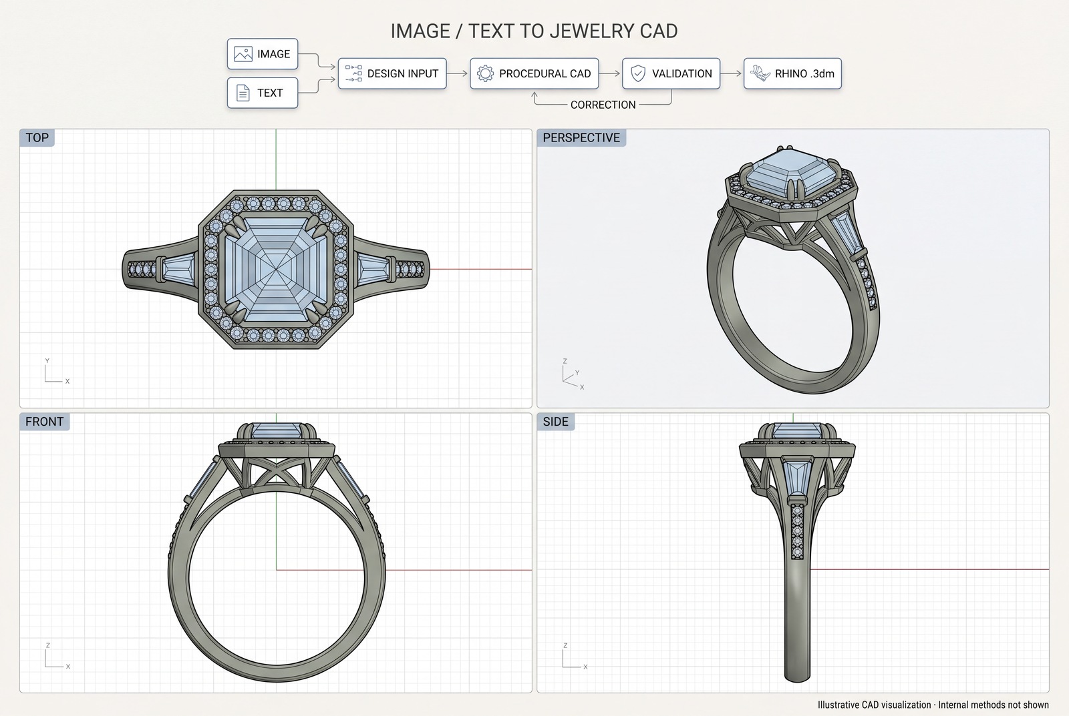The height and width of the screenshot is (716, 1069).
Task: Click the TEXT input box
Action: 262,93
